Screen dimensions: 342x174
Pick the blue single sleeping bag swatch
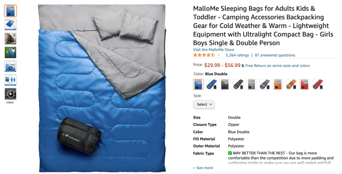(212, 84)
